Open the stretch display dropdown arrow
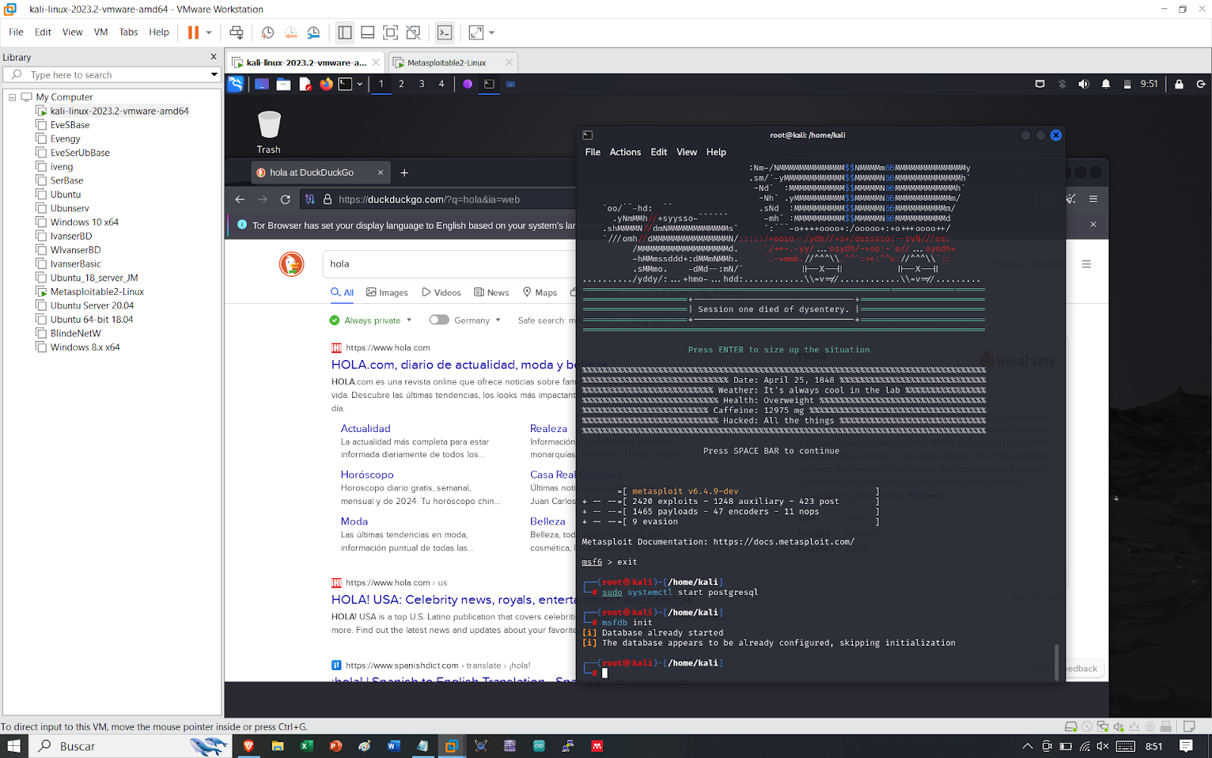The width and height of the screenshot is (1212, 758). click(x=492, y=33)
